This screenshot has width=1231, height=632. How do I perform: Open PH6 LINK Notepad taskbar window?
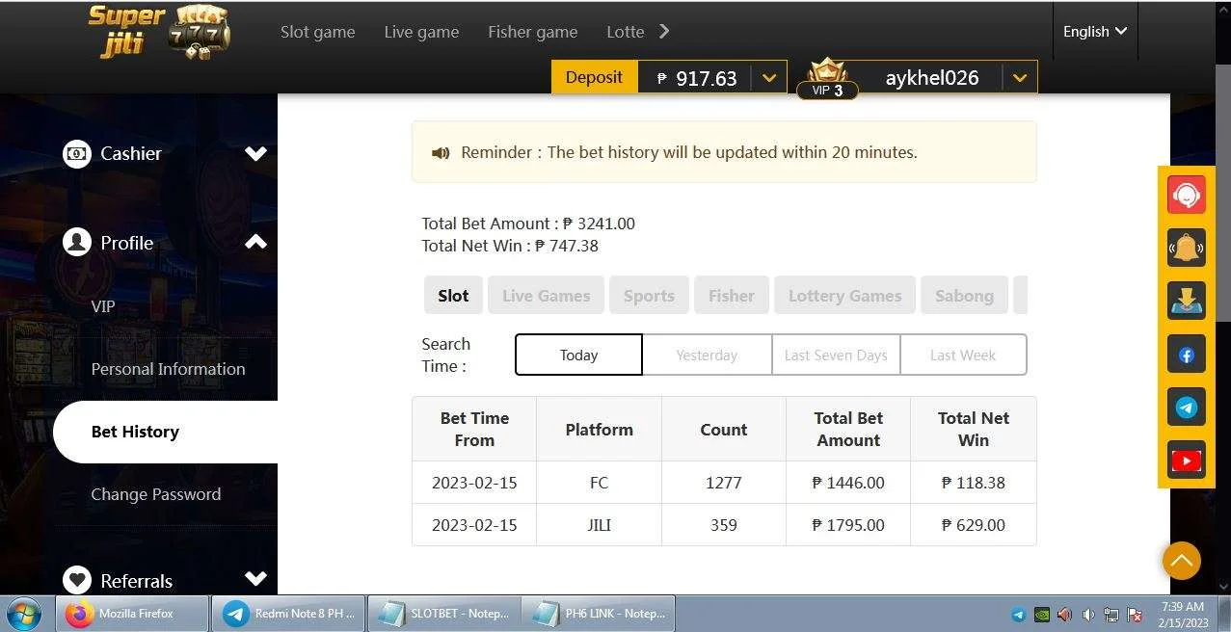pos(599,614)
